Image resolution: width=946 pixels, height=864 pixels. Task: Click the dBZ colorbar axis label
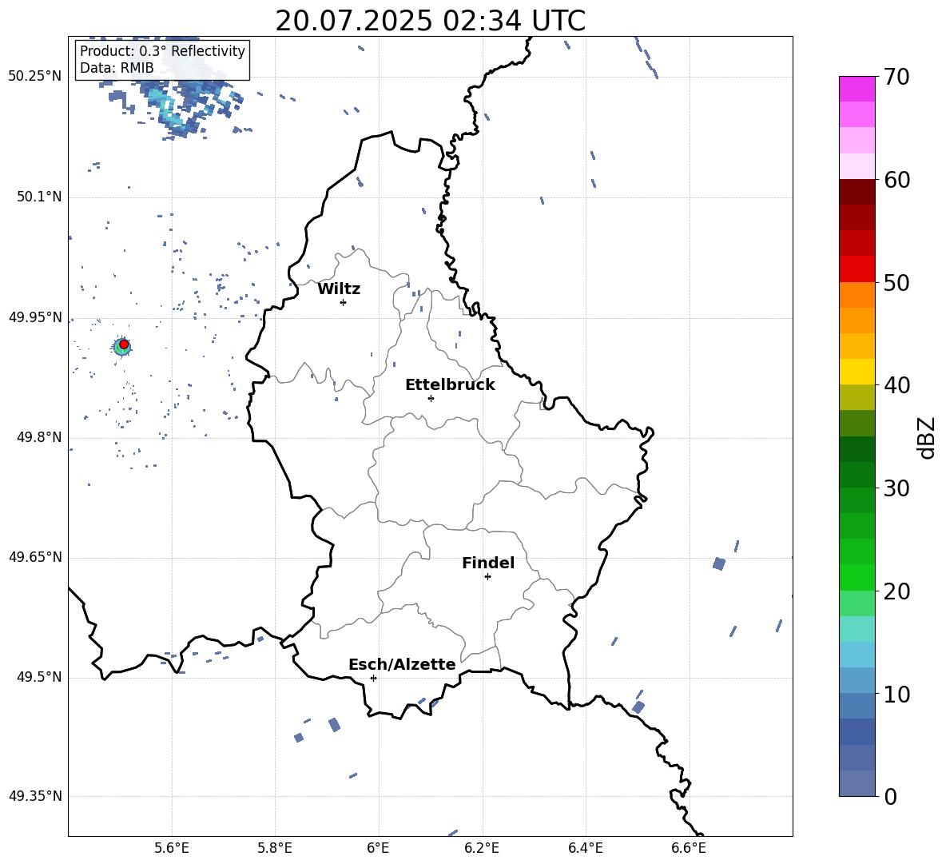pyautogui.click(x=926, y=437)
